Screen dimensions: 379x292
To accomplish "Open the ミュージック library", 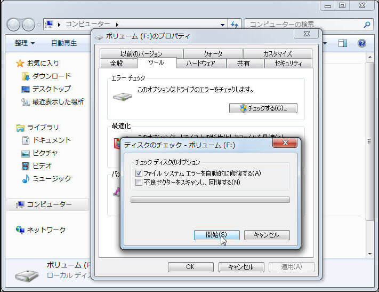I will (52, 179).
